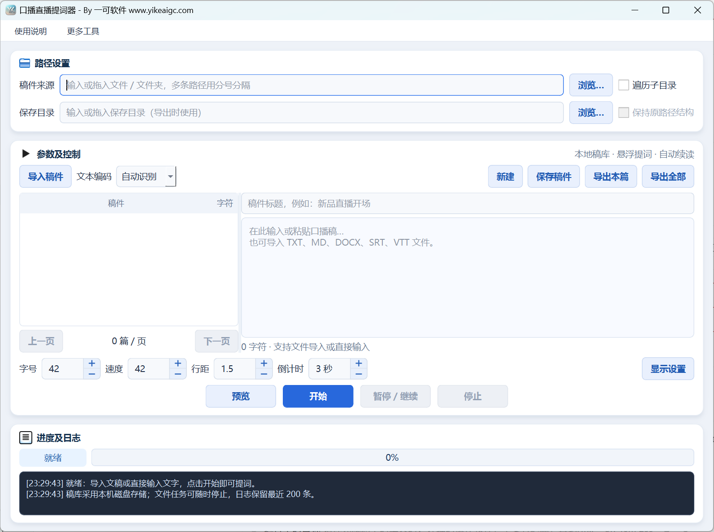Screen dimensions: 714x532
Task: Decrease speed value with minus icon
Action: [178, 374]
